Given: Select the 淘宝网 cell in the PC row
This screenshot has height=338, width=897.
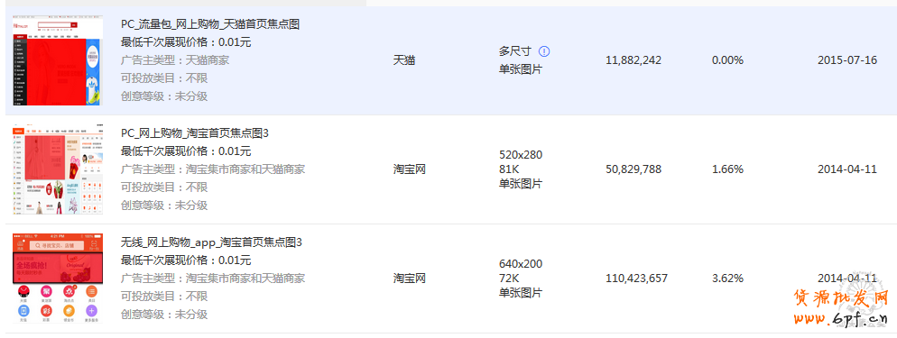Looking at the screenshot, I should click(x=410, y=169).
